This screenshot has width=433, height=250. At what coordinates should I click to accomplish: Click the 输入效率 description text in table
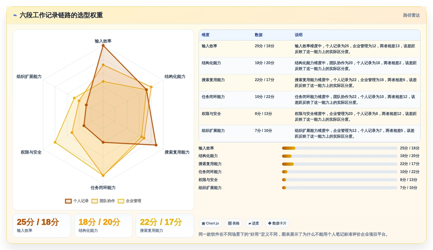click(355, 49)
